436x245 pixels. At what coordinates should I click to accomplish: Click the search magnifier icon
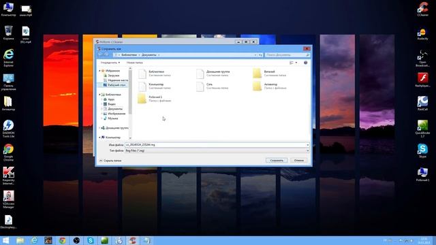click(307, 55)
